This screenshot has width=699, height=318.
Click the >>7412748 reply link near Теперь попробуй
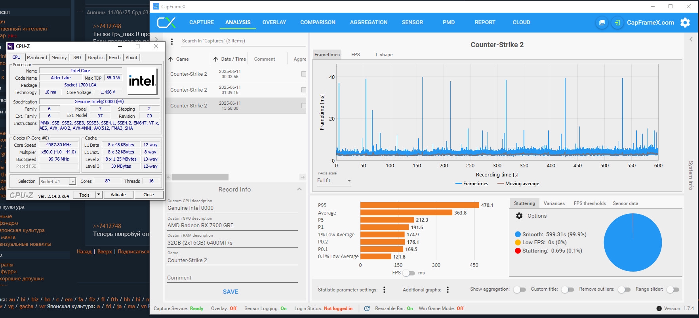(107, 226)
